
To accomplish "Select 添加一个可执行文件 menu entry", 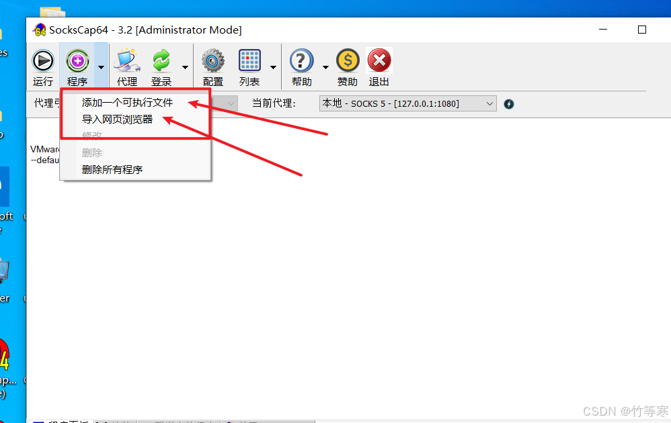I will (x=128, y=103).
